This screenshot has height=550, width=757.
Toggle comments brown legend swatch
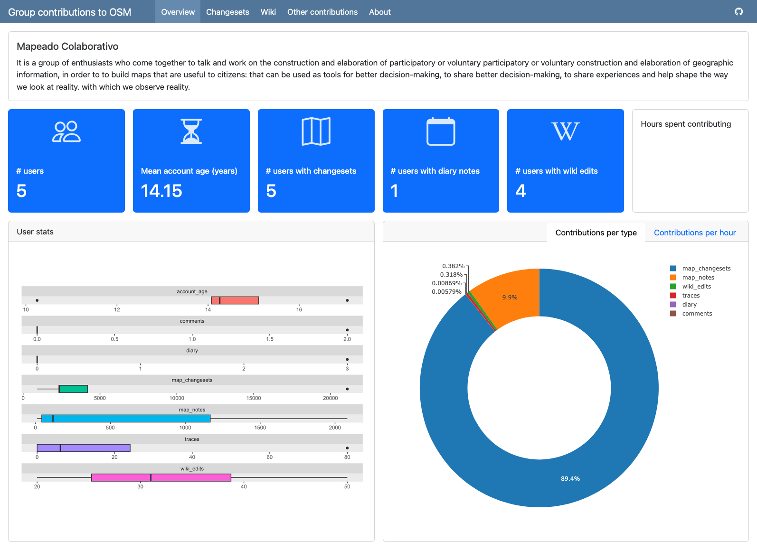(x=673, y=314)
